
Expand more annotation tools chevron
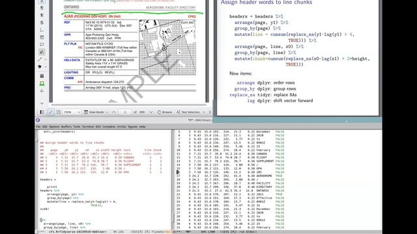tap(42, 103)
